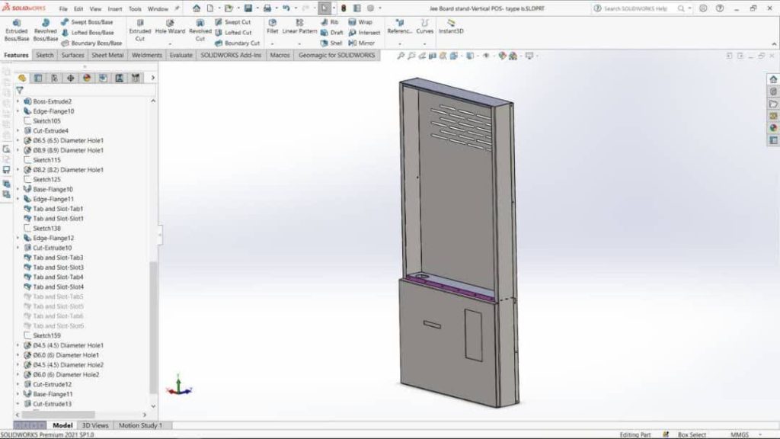Expand the Base-Flange10 feature
780x439 pixels.
(x=18, y=189)
